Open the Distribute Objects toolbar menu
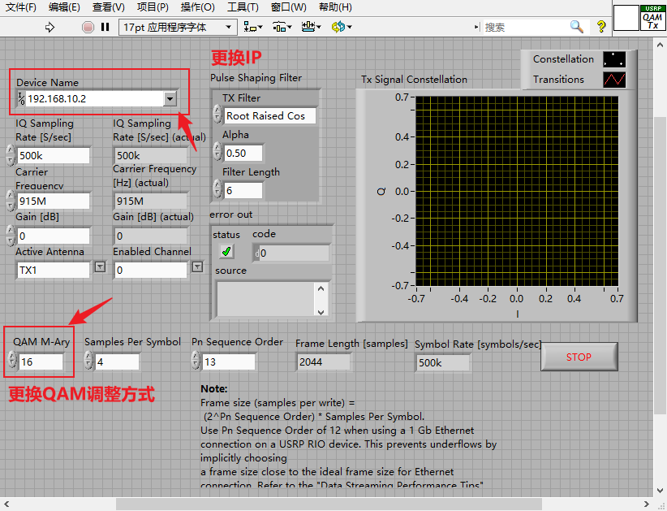 pyautogui.click(x=282, y=28)
